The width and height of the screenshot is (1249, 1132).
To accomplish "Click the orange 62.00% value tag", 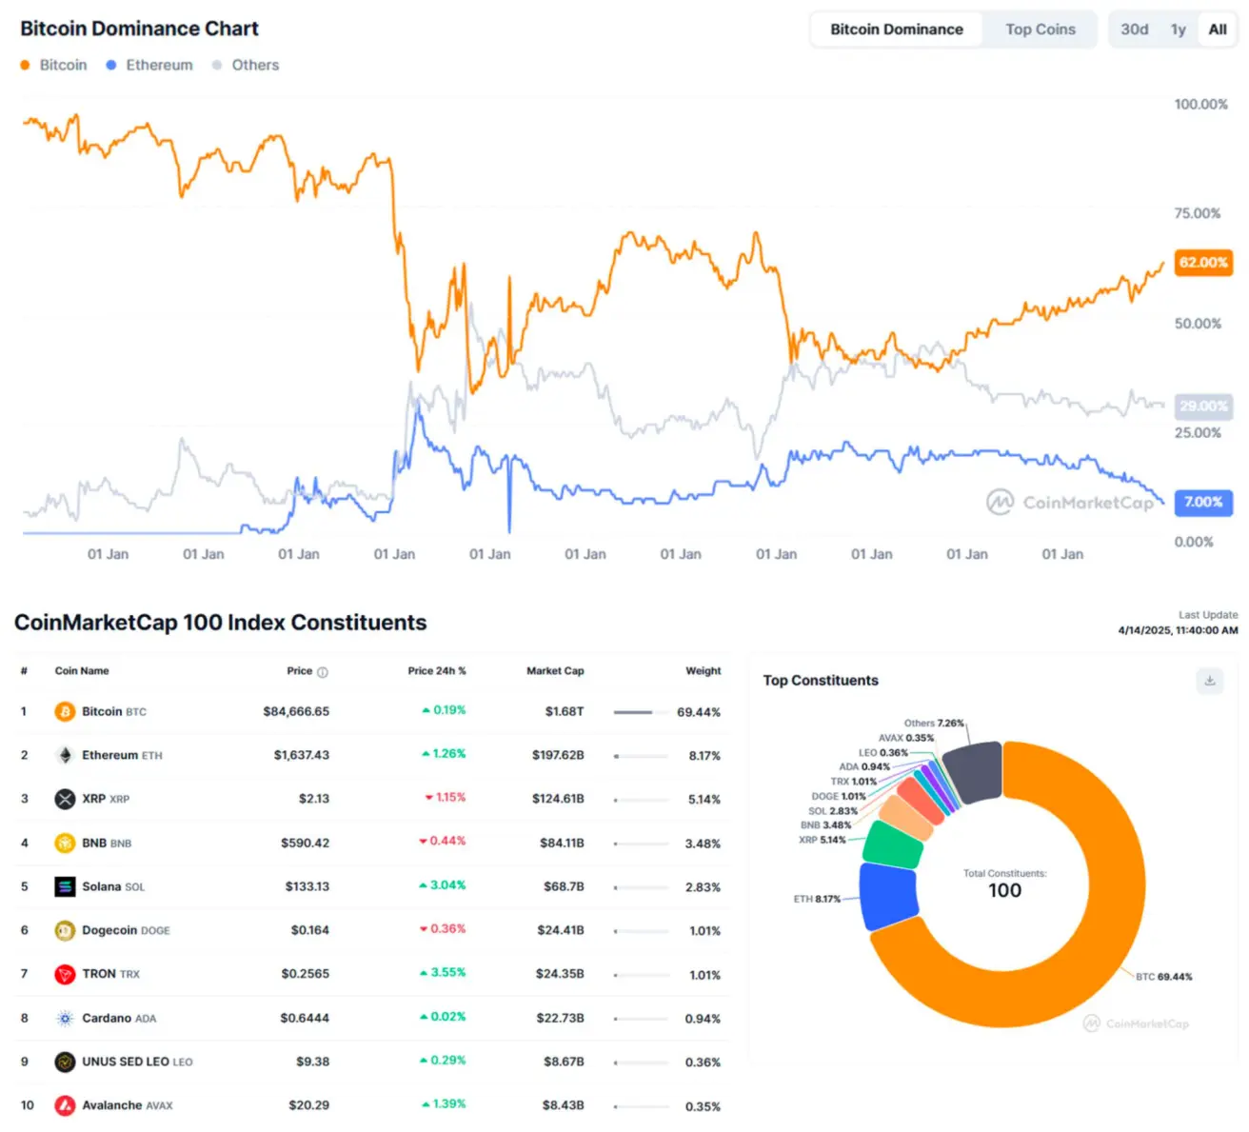I will pos(1203,263).
